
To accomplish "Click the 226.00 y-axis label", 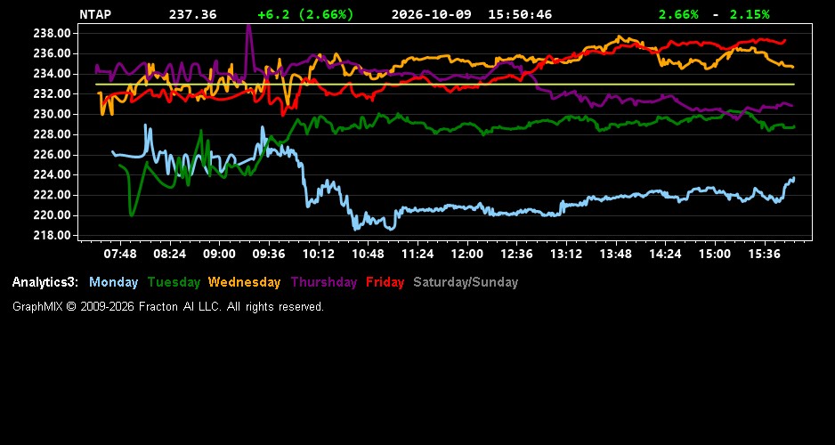I will tap(53, 154).
